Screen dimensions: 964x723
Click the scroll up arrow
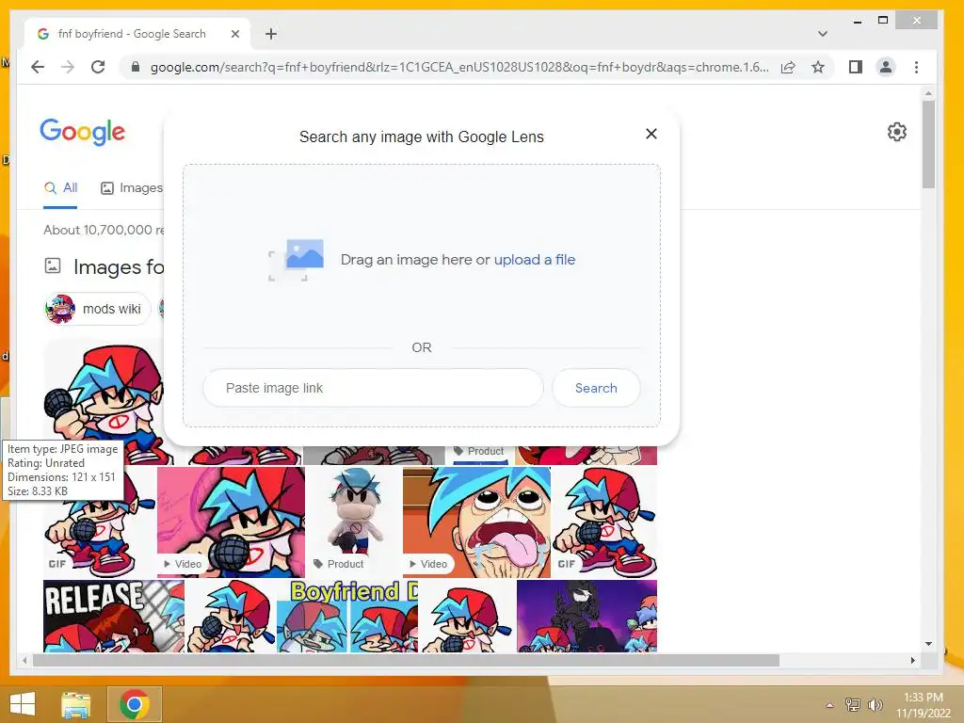(x=928, y=93)
